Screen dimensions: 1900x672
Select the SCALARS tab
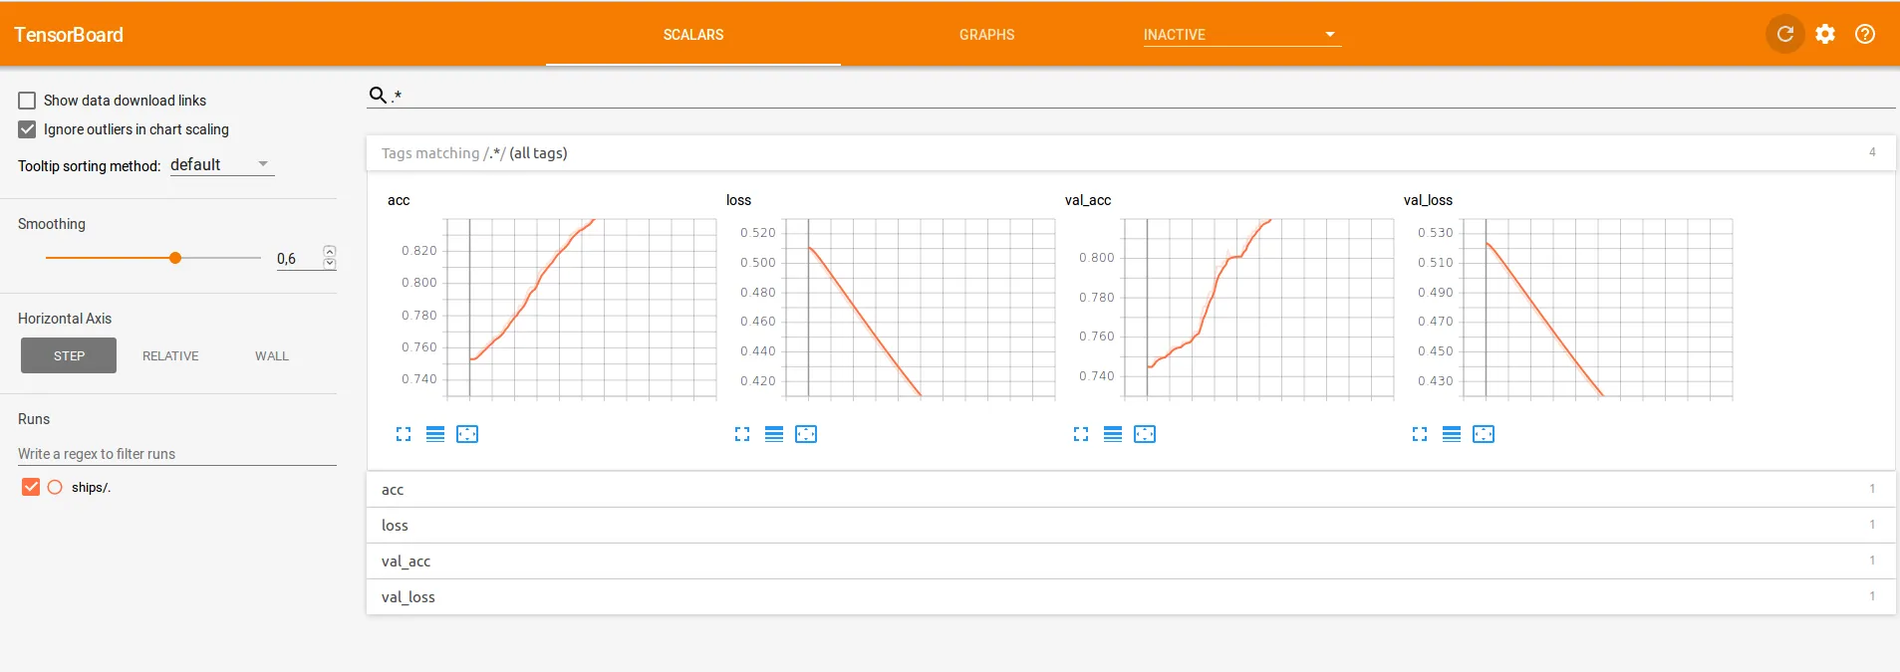pyautogui.click(x=693, y=35)
